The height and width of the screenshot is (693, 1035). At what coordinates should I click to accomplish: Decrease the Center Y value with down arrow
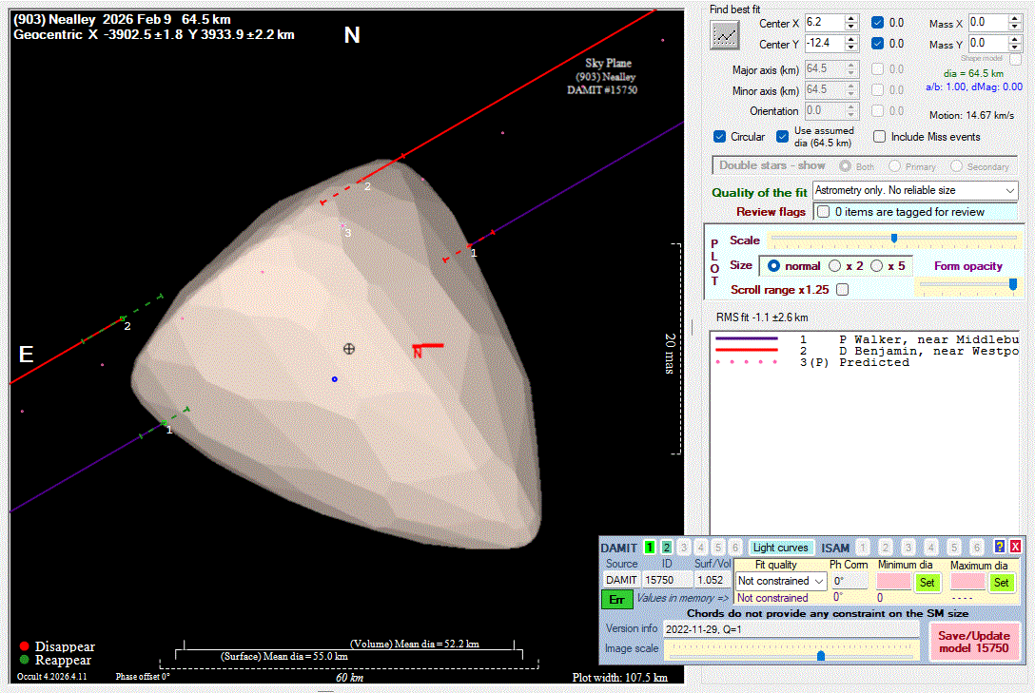pos(851,48)
